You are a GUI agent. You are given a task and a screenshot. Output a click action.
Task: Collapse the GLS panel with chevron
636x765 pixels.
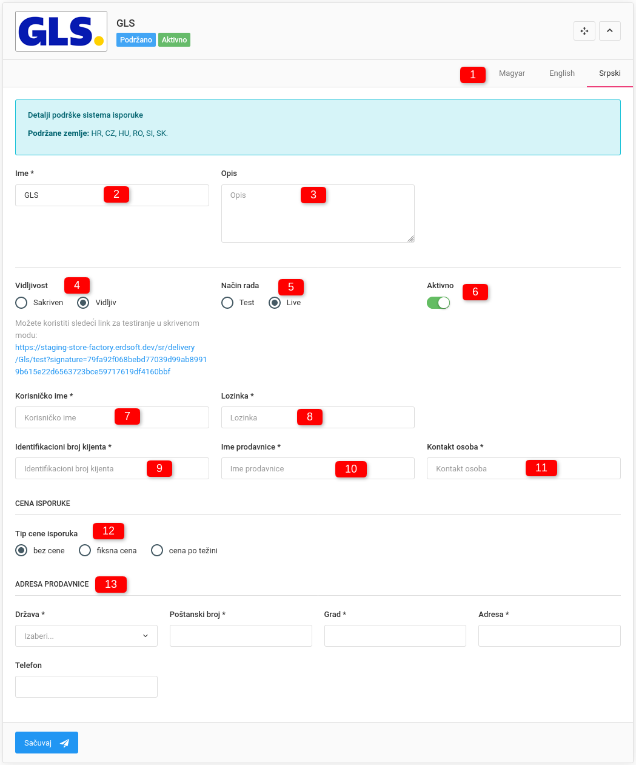tap(609, 31)
